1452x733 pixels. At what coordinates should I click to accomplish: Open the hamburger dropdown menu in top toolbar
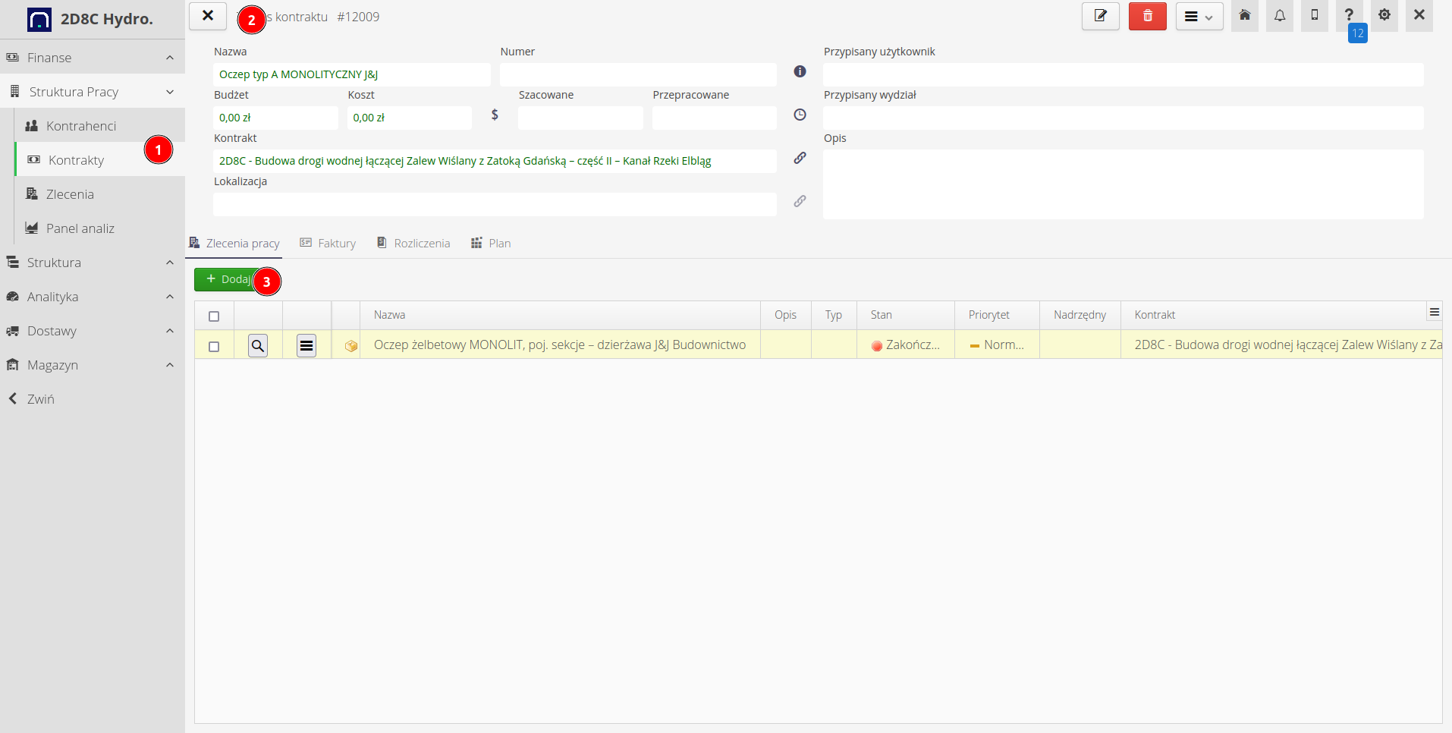[1199, 17]
